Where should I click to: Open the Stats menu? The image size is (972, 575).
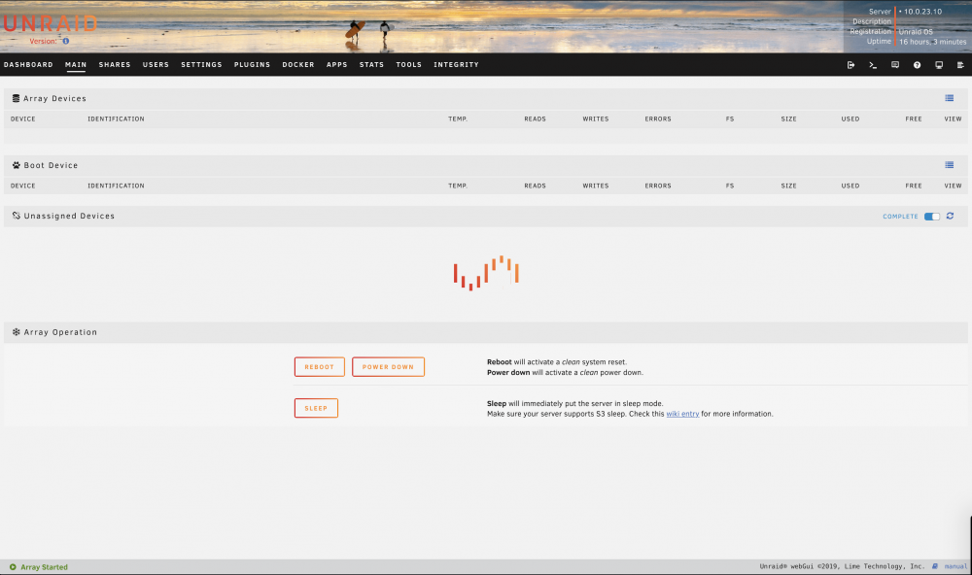[x=372, y=64]
